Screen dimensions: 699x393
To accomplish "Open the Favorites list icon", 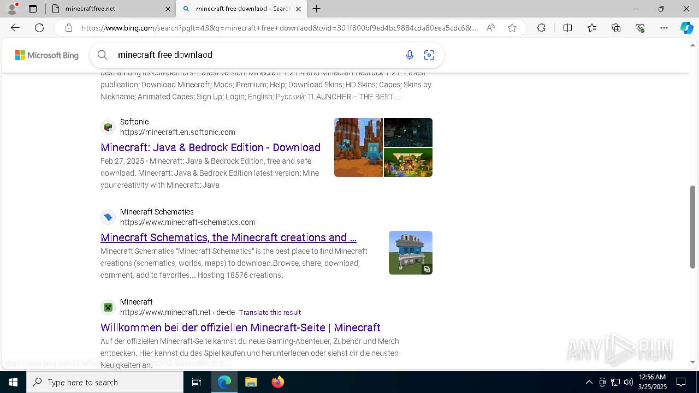I will [592, 28].
